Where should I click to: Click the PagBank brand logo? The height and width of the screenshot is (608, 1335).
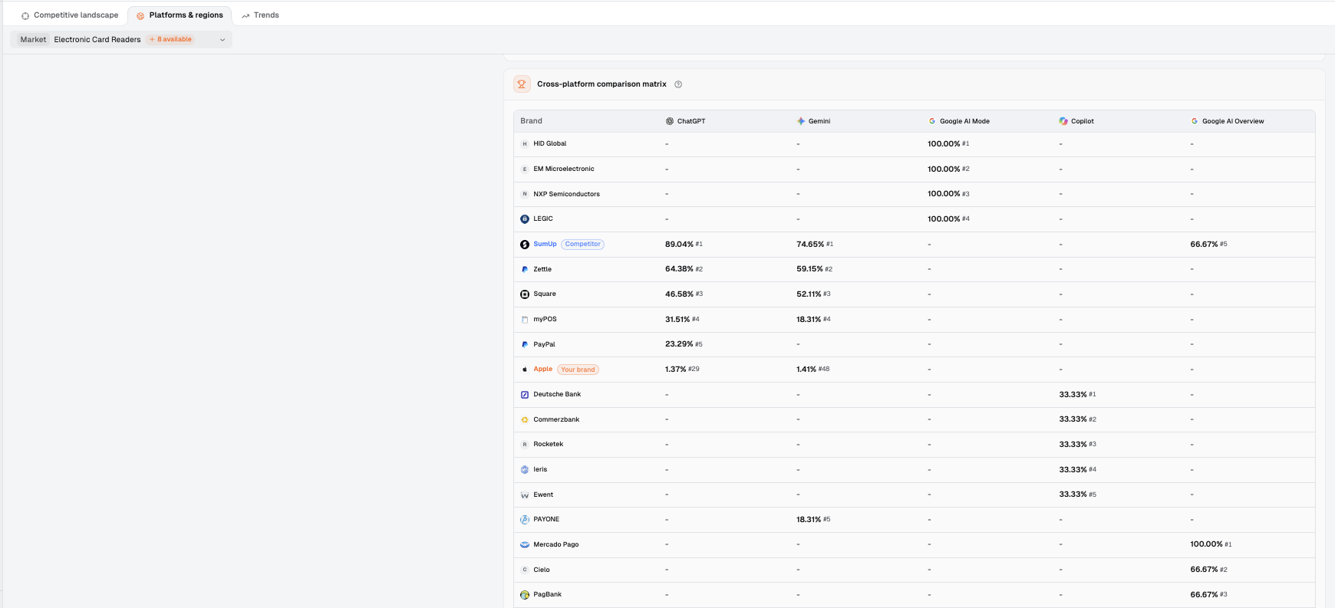pyautogui.click(x=525, y=595)
